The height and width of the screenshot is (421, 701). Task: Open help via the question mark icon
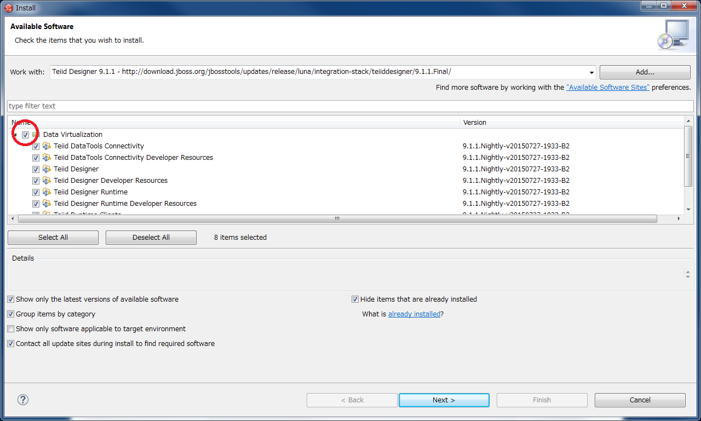23,400
